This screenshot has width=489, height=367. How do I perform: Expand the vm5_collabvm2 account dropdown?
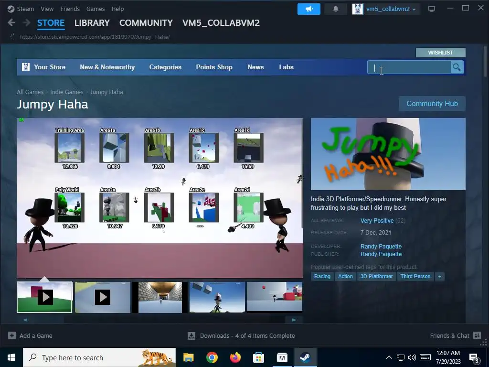[414, 10]
